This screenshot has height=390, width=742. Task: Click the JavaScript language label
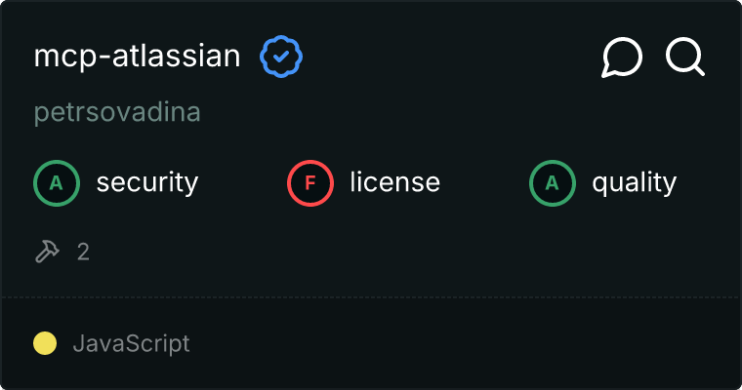tap(131, 343)
